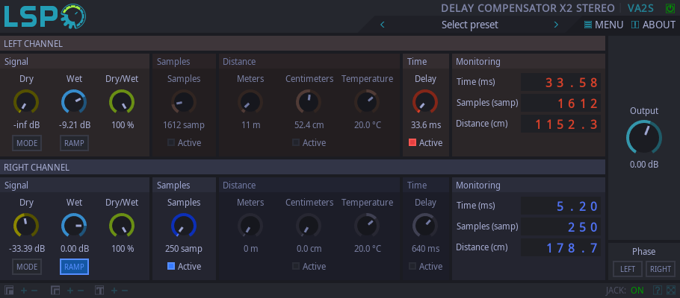Screen dimensions: 680x298
Task: Click the Output gain knob
Action: point(643,137)
